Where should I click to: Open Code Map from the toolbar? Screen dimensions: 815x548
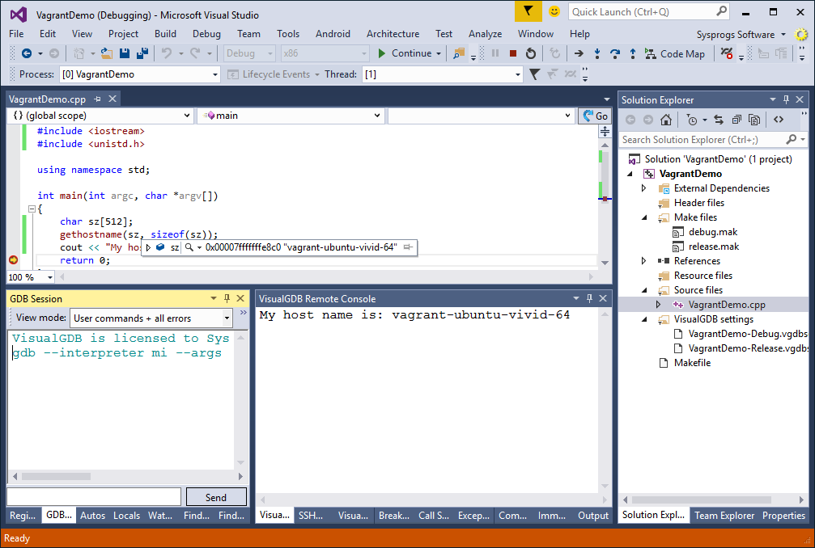click(675, 53)
